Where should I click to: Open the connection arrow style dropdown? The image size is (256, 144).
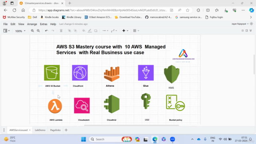pos(105,31)
